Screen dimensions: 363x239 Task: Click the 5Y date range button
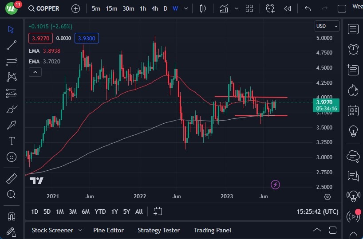(x=126, y=212)
